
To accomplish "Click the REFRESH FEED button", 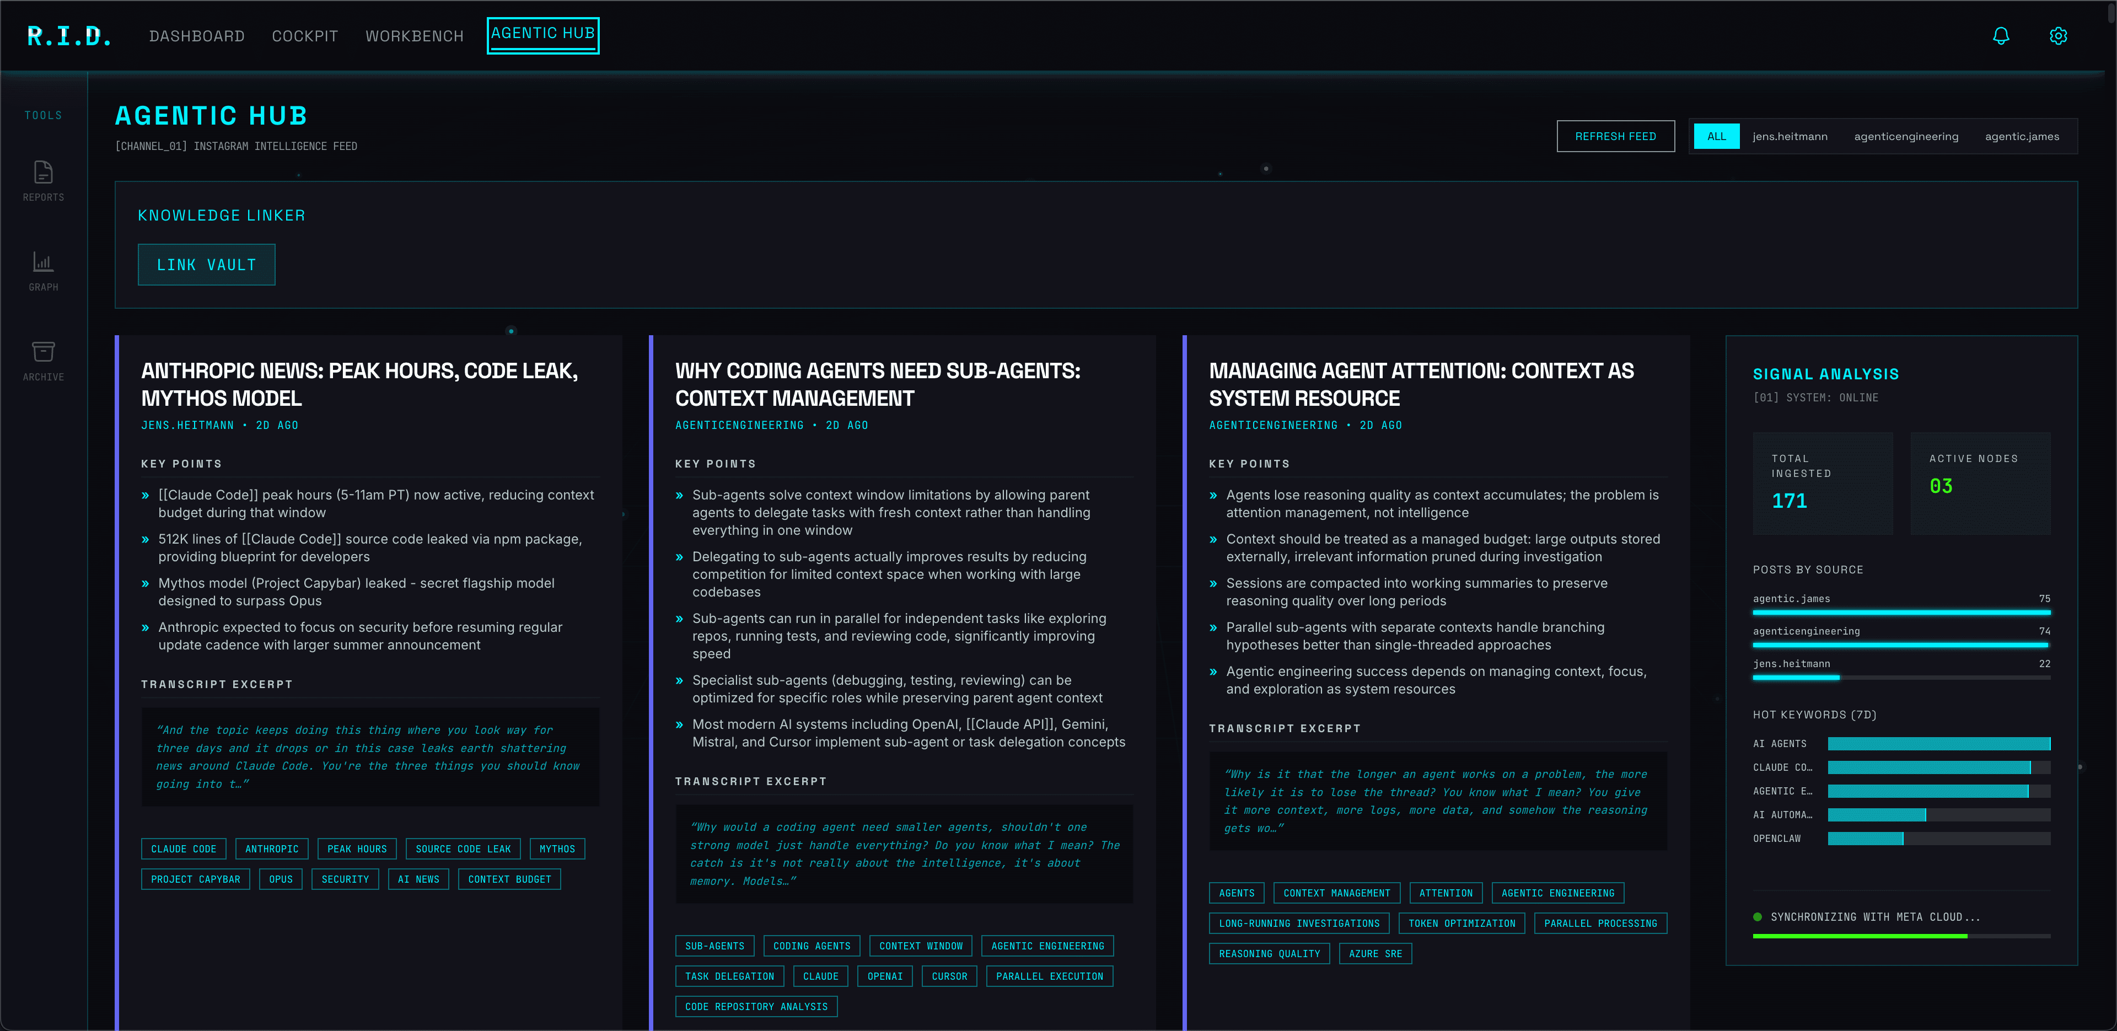I will point(1616,136).
